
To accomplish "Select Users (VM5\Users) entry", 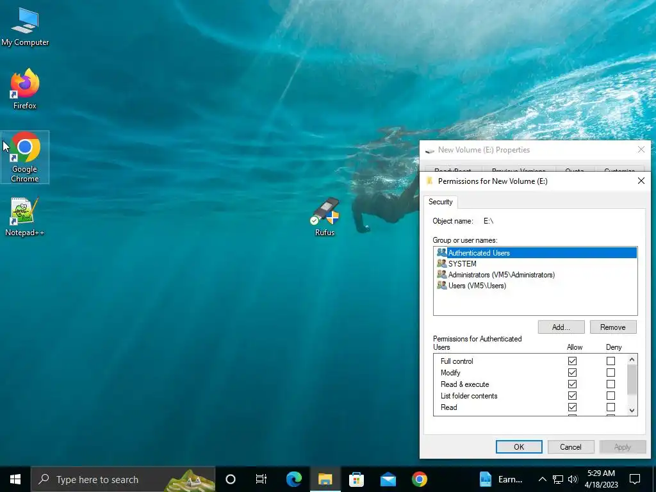I will coord(536,285).
